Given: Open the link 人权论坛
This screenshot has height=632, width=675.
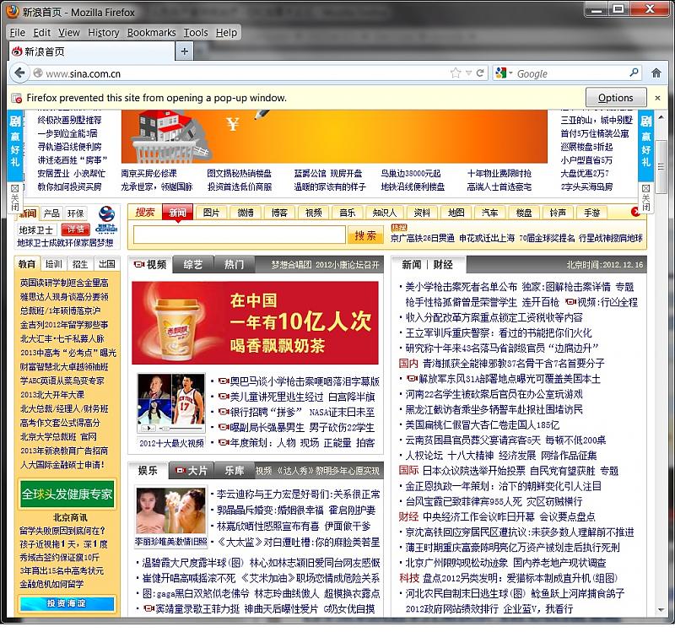Looking at the screenshot, I should (424, 456).
